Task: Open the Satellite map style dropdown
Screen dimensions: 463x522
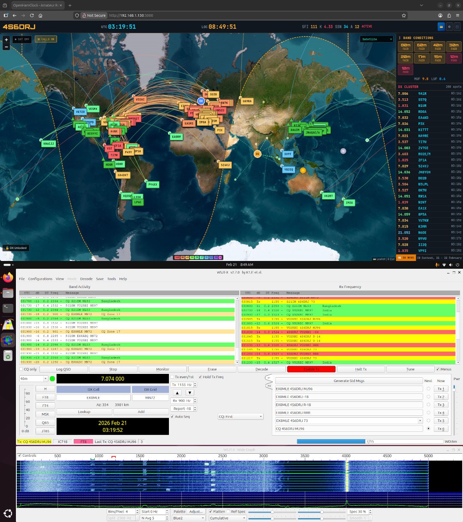Action: tap(376, 39)
